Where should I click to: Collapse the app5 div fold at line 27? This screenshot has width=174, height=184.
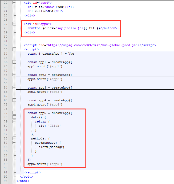(x=14, y=24)
